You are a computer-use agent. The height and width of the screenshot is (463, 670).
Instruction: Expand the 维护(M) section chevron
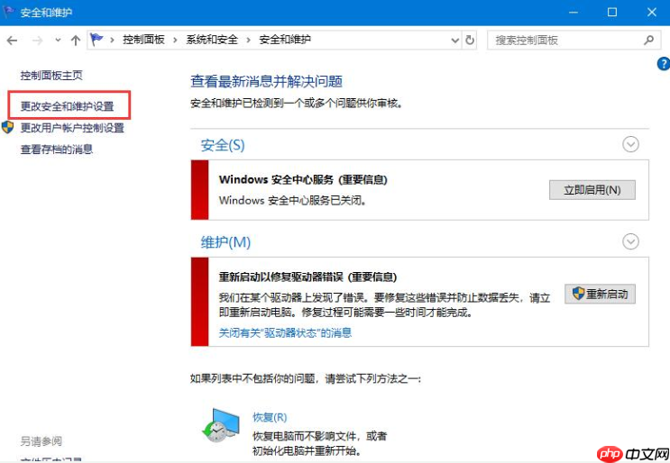pyautogui.click(x=630, y=241)
